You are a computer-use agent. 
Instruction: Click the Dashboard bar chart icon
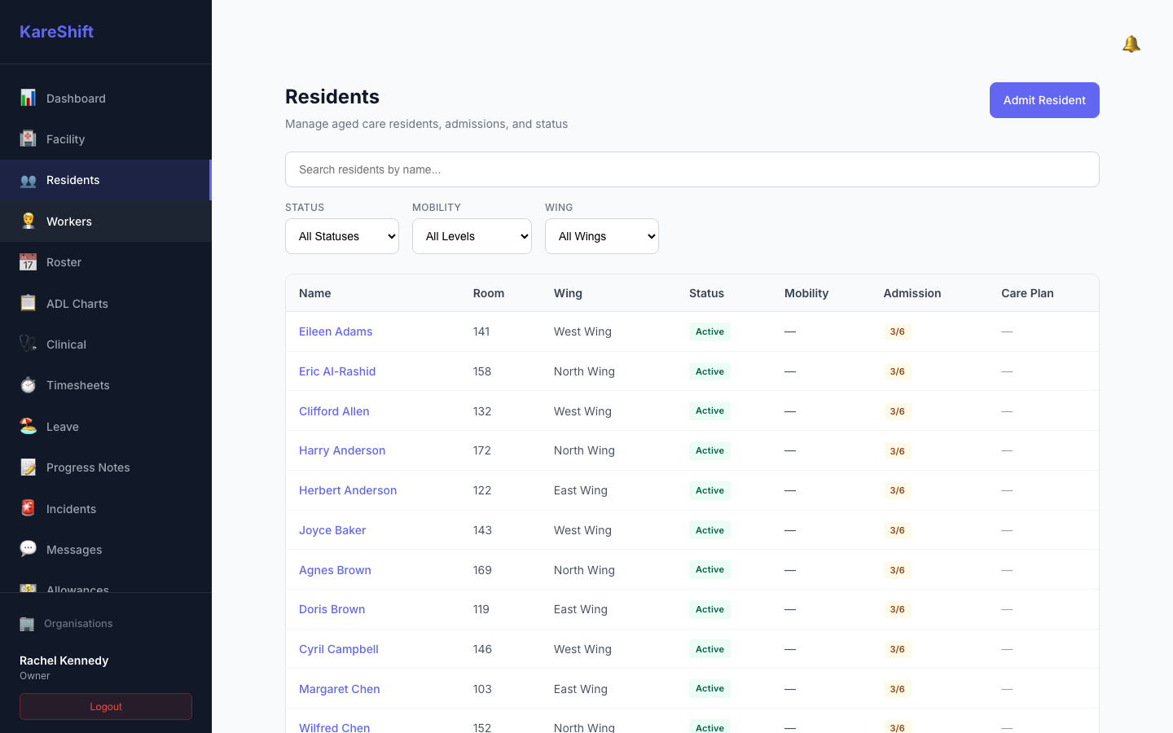tap(28, 98)
